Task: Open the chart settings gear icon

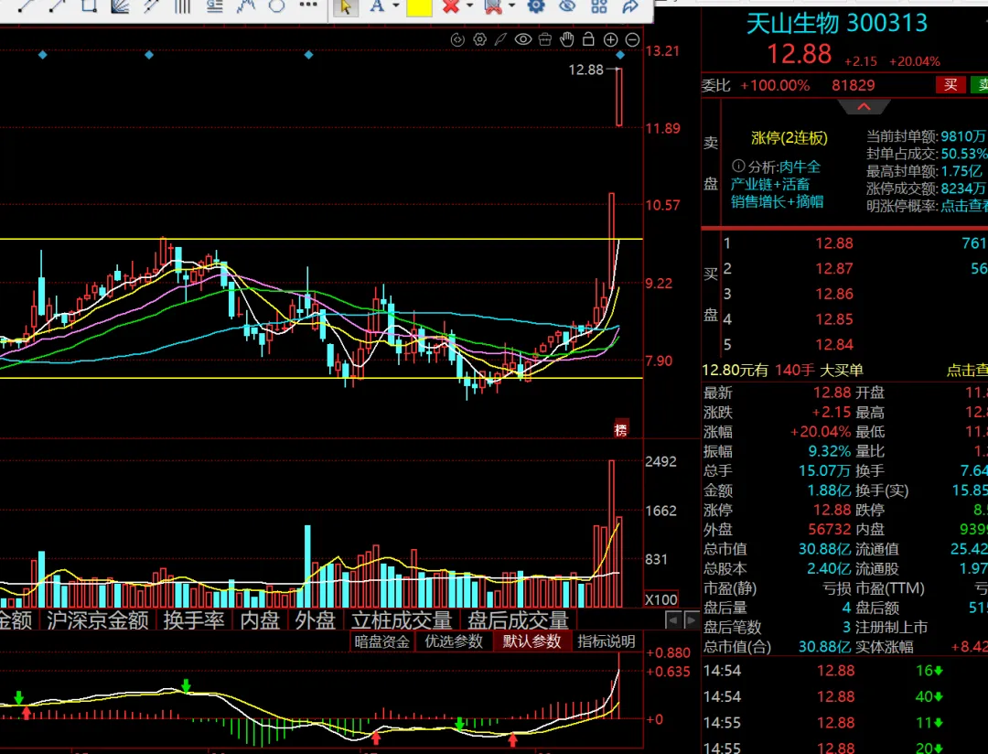Action: click(x=480, y=39)
